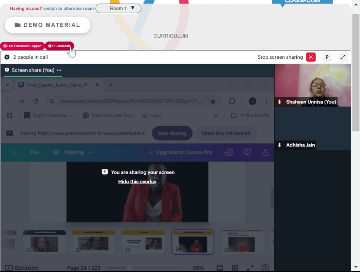360x272 pixels.
Task: Click switch to alternate room link
Action: tap(68, 9)
